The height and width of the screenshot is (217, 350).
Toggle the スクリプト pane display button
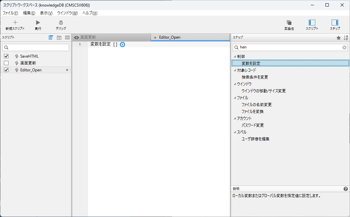pos(312,25)
